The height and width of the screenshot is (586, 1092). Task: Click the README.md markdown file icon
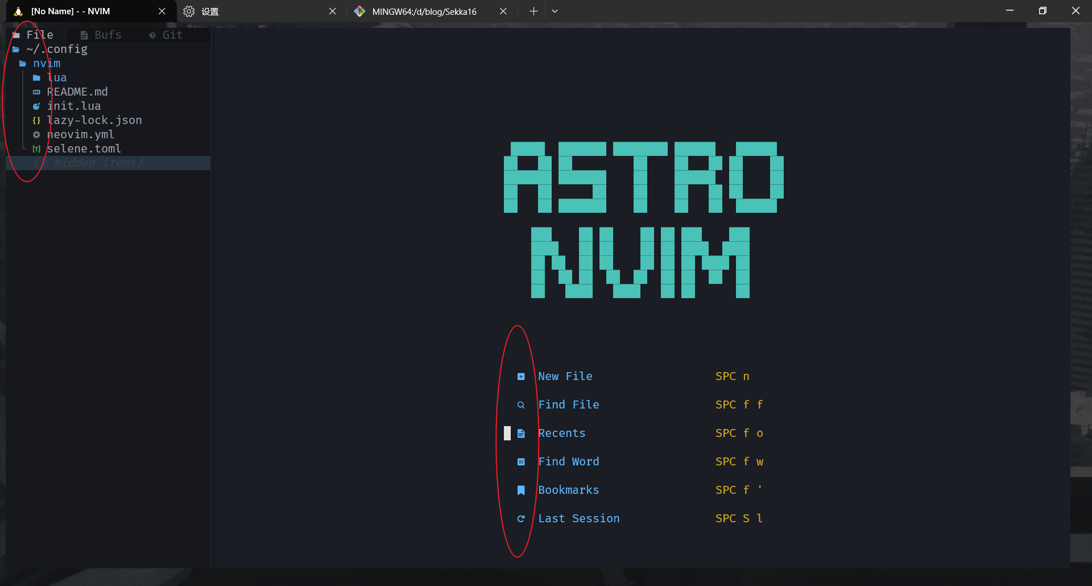coord(36,92)
